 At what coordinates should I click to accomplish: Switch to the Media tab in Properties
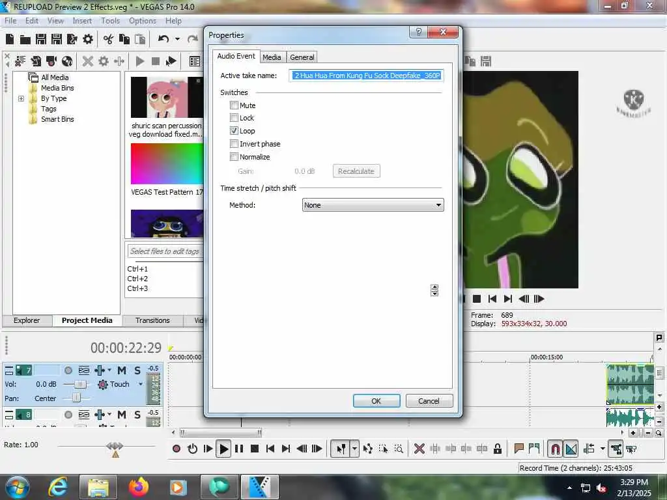272,57
